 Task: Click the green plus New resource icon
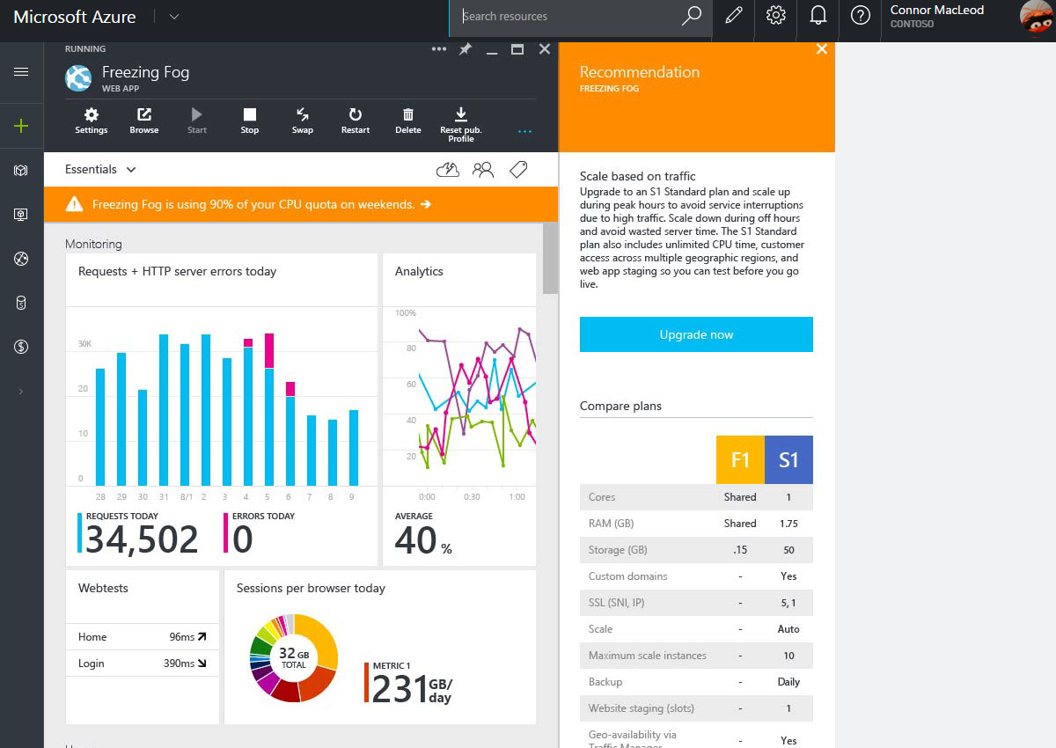[x=21, y=126]
